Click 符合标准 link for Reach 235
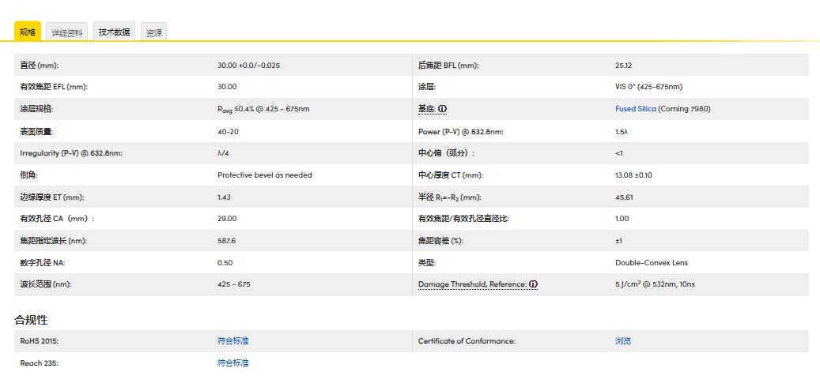This screenshot has width=820, height=387. [233, 363]
